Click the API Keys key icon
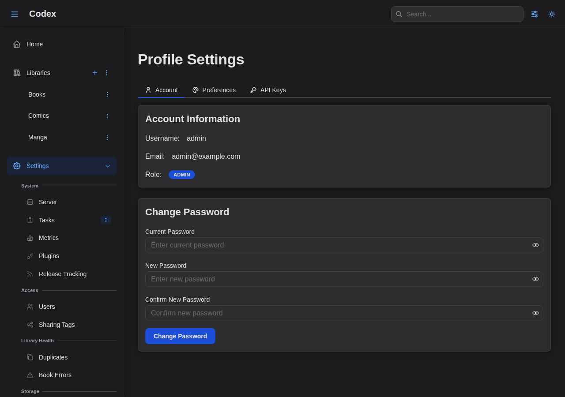 [x=253, y=90]
